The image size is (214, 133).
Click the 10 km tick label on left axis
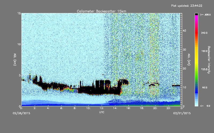click(x=19, y=44)
